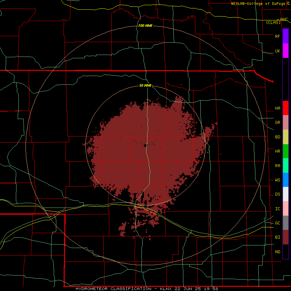Click the UK legend label

277,51
